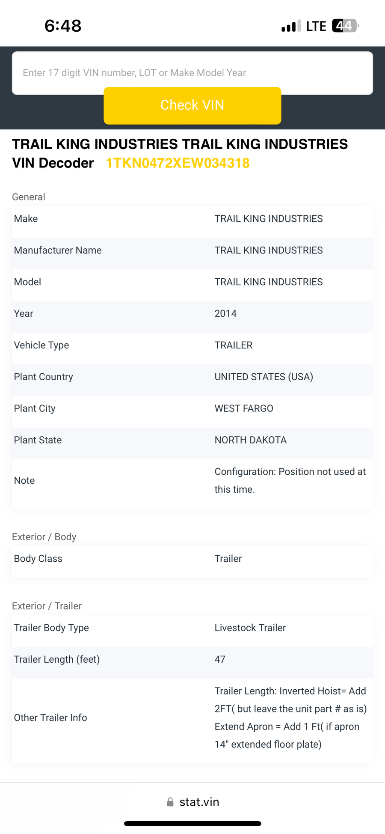
Task: Tap the Year row showing 2014
Action: 192,314
